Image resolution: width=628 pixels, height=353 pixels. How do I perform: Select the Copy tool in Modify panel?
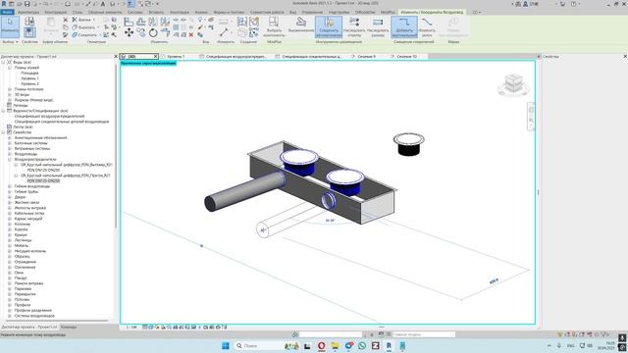pyautogui.click(x=141, y=32)
